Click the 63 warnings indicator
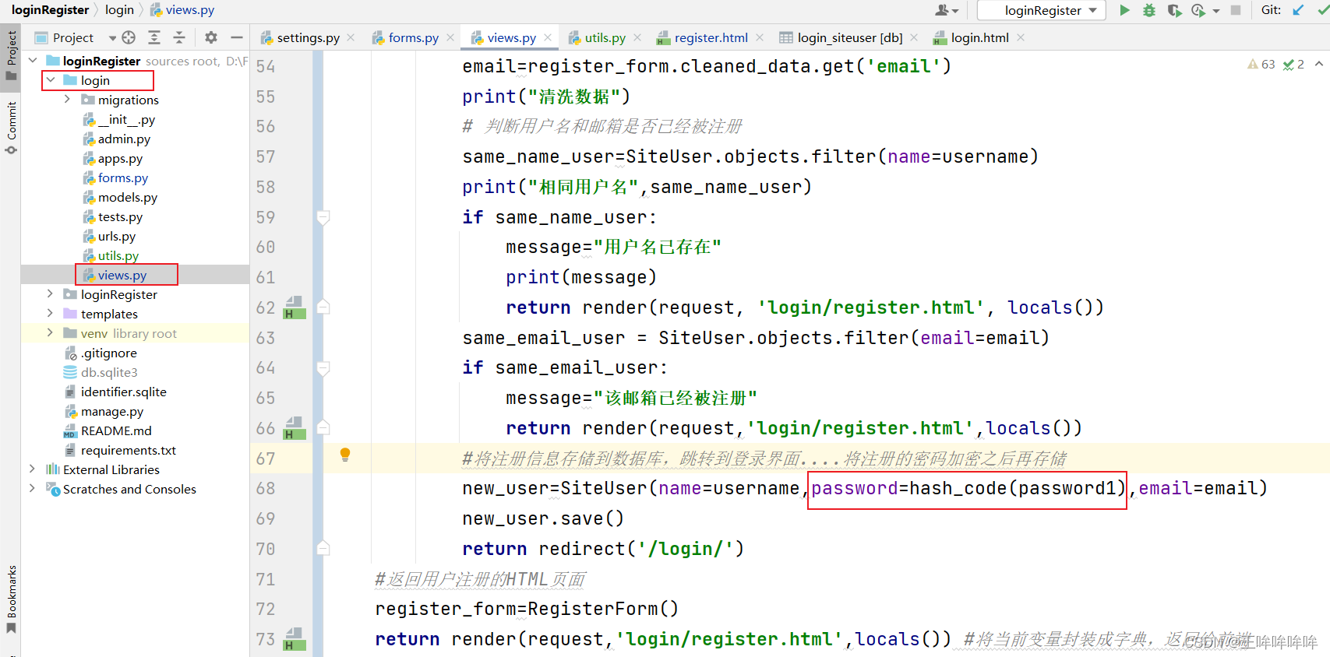 [x=1261, y=65]
